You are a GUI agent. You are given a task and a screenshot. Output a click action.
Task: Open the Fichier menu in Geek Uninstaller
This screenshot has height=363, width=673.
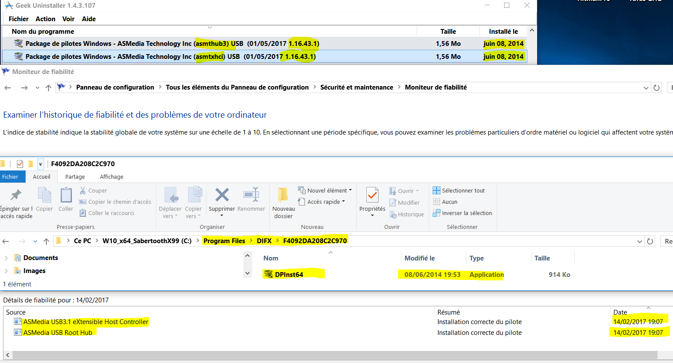(19, 19)
